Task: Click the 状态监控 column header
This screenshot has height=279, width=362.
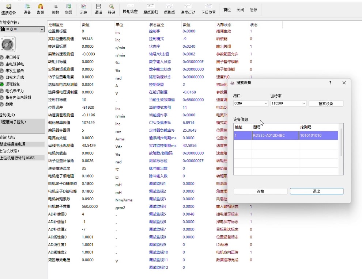Action: tap(157, 25)
